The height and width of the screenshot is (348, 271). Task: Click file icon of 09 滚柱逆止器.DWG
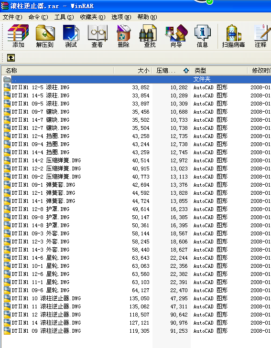pos(7,331)
